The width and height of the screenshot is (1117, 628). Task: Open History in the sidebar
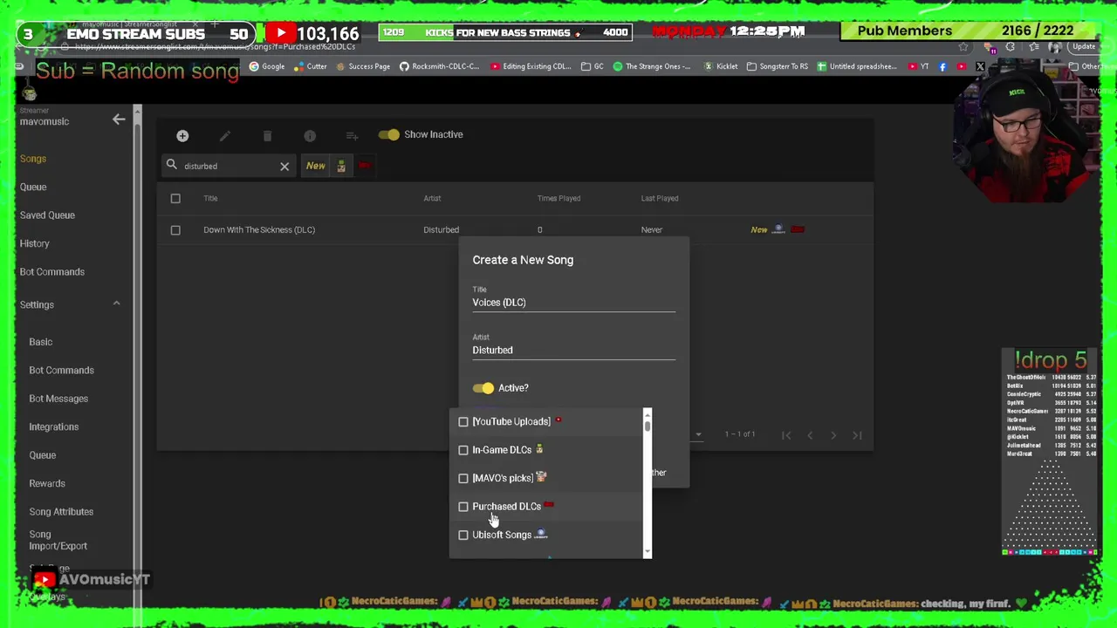click(35, 243)
